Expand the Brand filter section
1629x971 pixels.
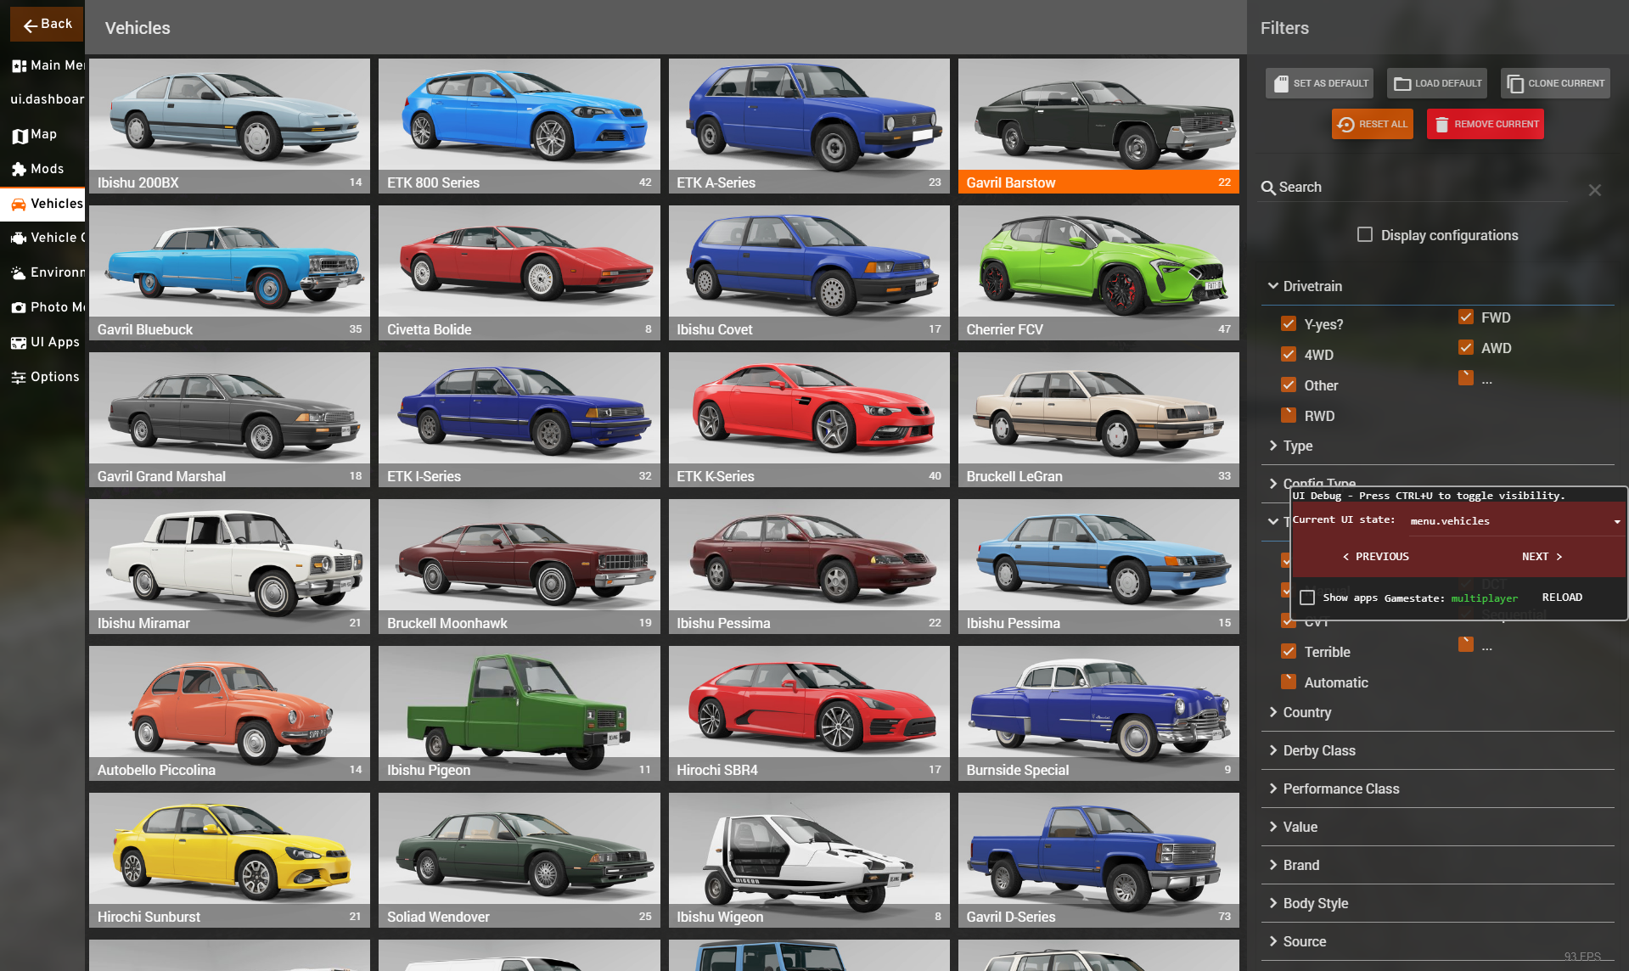coord(1438,865)
